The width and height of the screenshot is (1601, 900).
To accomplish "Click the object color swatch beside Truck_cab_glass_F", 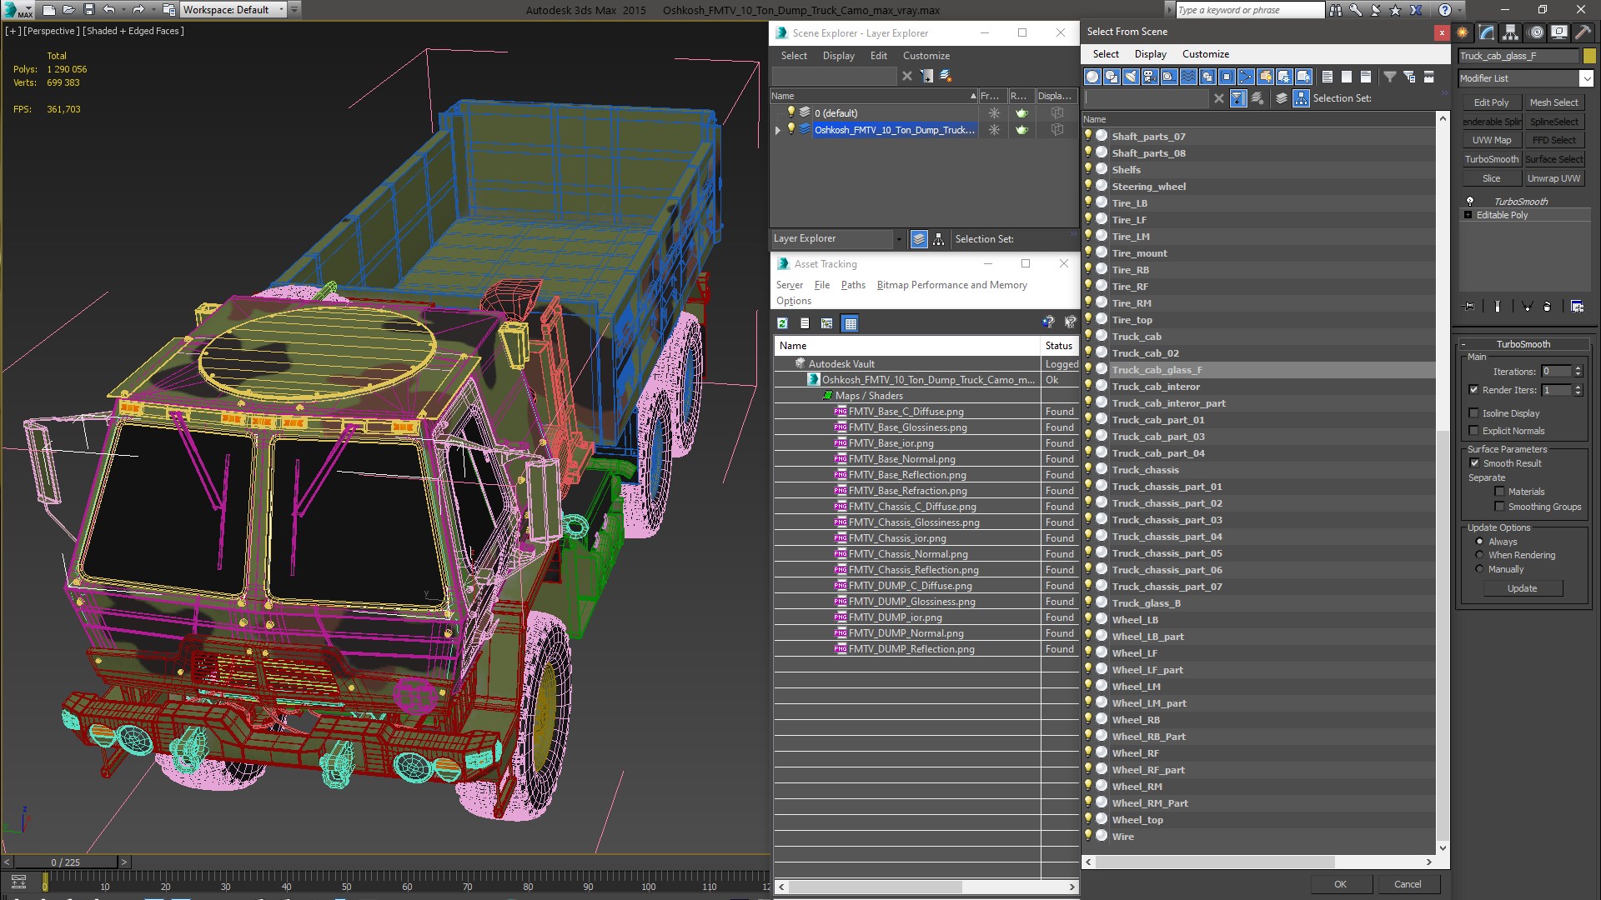I will pyautogui.click(x=1589, y=56).
